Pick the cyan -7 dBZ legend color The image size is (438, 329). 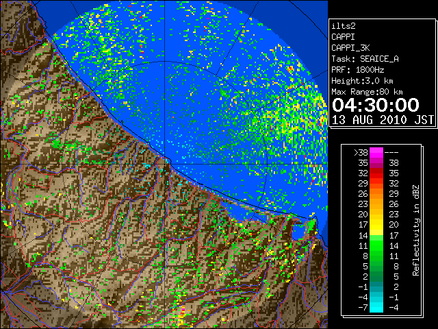pyautogui.click(x=376, y=307)
